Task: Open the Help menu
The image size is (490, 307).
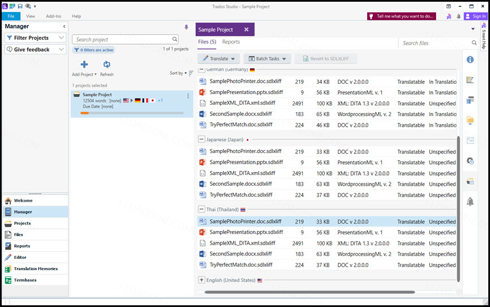Action: pyautogui.click(x=76, y=16)
